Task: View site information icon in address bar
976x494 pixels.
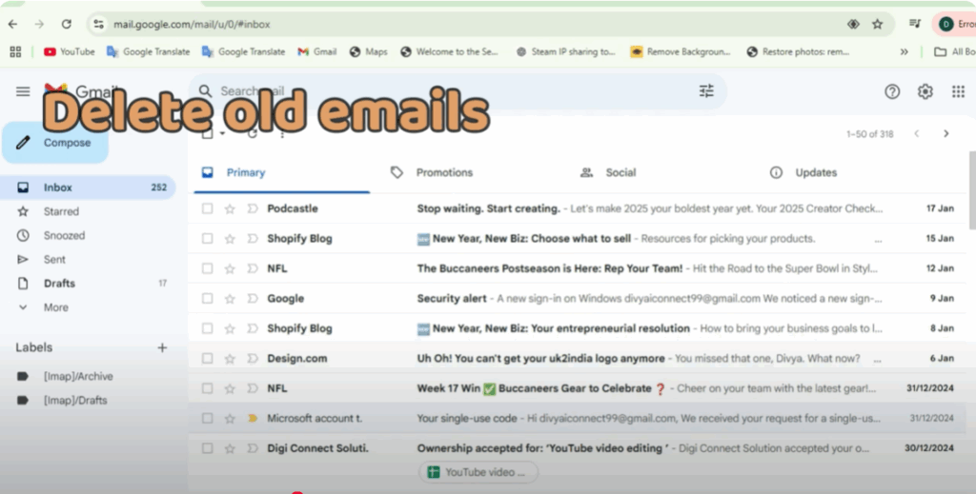Action: click(98, 24)
